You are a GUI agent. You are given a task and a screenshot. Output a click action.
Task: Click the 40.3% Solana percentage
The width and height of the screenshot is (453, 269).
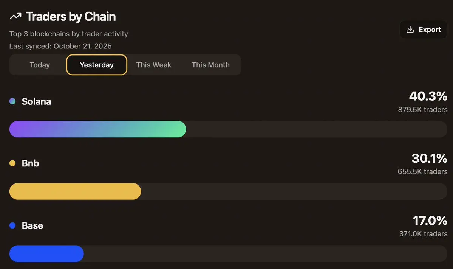point(428,96)
